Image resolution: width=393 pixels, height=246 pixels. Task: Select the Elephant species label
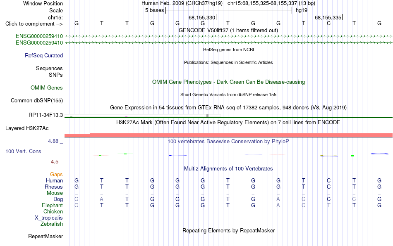(53, 205)
